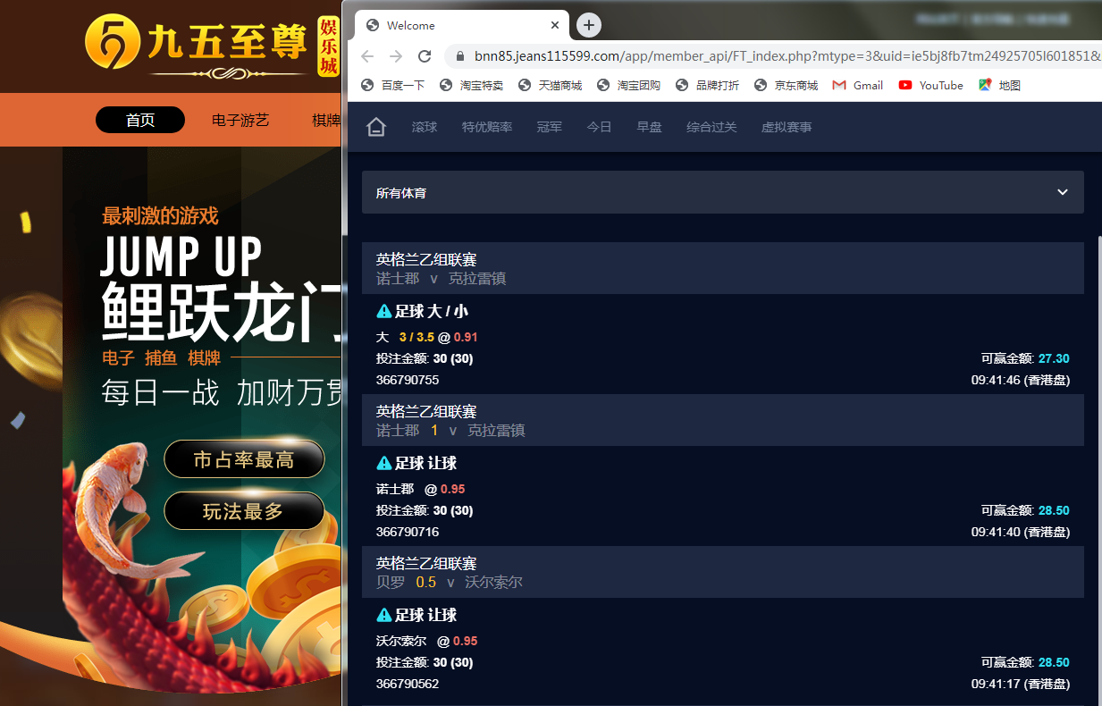Click the 玩法最多 button on banner
This screenshot has width=1102, height=706.
(x=244, y=511)
